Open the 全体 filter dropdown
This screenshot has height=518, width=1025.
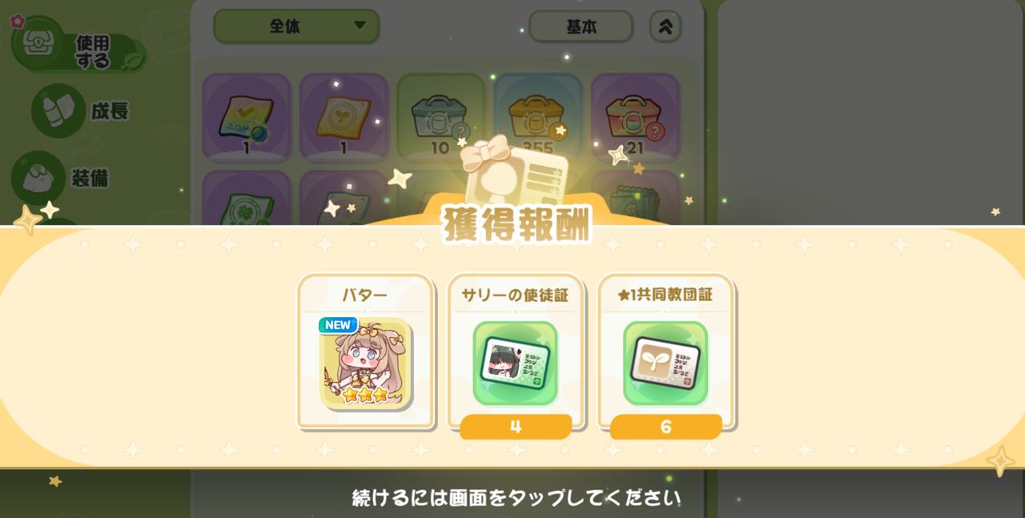(296, 26)
